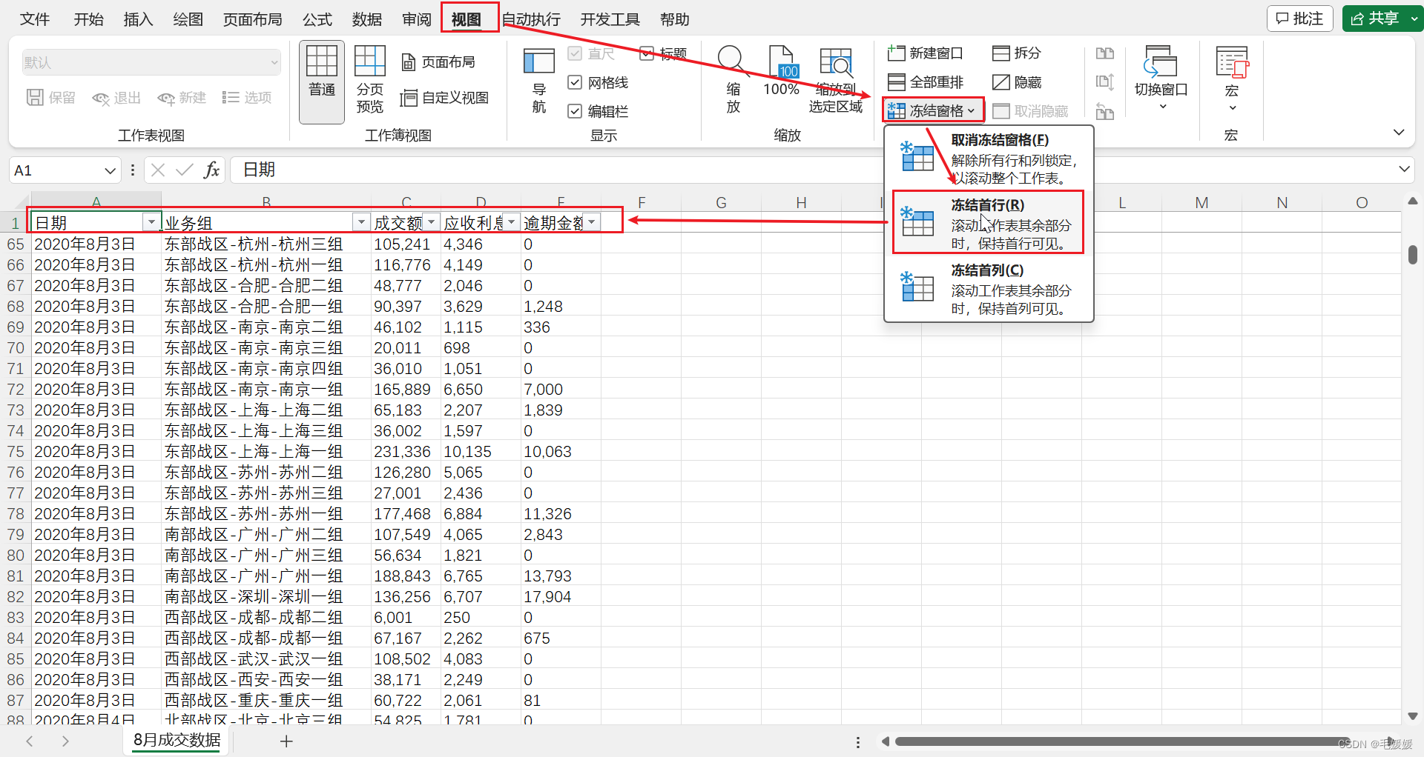Click Exit (退出) sheet view
The height and width of the screenshot is (757, 1424).
pyautogui.click(x=116, y=98)
